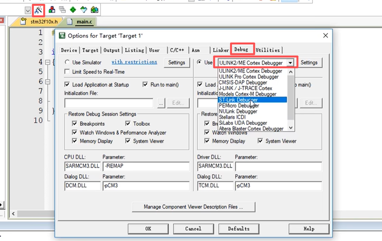Open the Utilities tab
This screenshot has width=382, height=241.
click(x=268, y=50)
